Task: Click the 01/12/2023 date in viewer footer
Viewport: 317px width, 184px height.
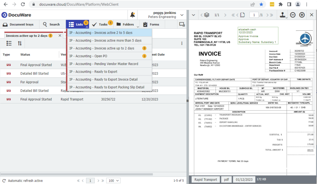Action: coord(244,180)
